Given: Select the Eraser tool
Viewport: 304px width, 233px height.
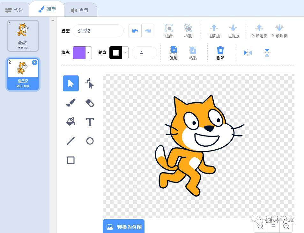Looking at the screenshot, I should click(x=90, y=103).
